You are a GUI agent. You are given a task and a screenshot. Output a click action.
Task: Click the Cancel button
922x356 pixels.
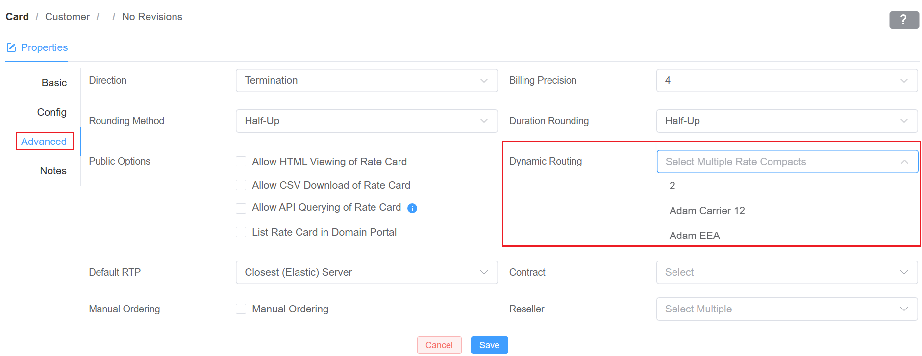click(x=439, y=345)
